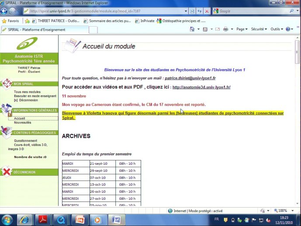Click the URL address bar
The image size is (301, 226).
point(104,11)
